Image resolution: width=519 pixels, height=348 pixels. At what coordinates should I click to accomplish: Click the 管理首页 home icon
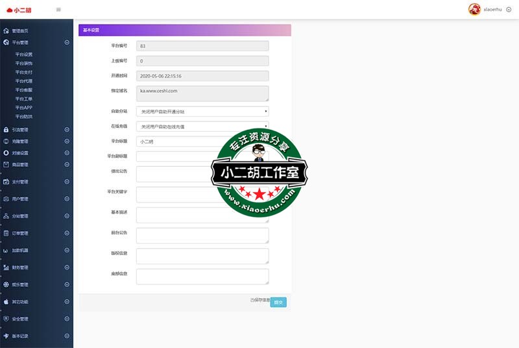(6, 31)
